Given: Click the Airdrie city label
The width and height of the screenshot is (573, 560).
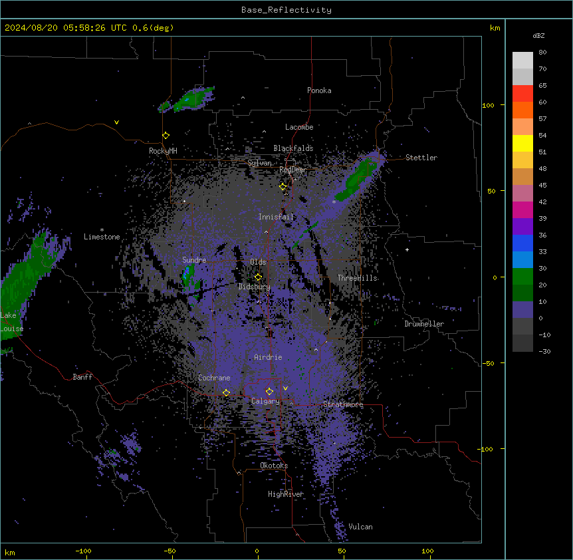Looking at the screenshot, I should [x=269, y=357].
